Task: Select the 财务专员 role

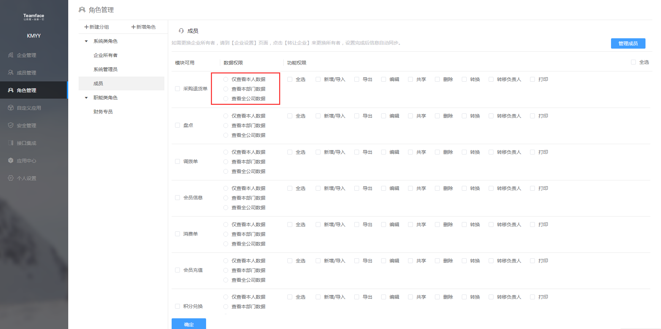Action: 103,112
